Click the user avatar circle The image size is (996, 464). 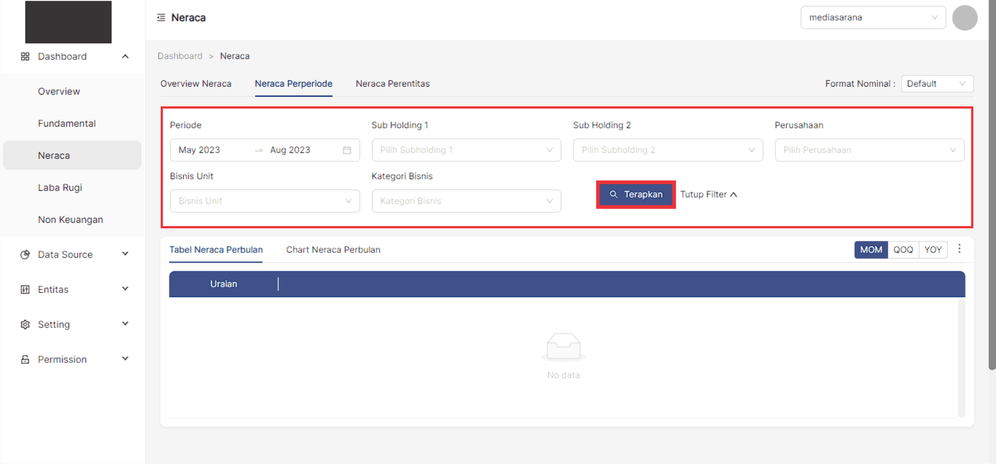964,18
